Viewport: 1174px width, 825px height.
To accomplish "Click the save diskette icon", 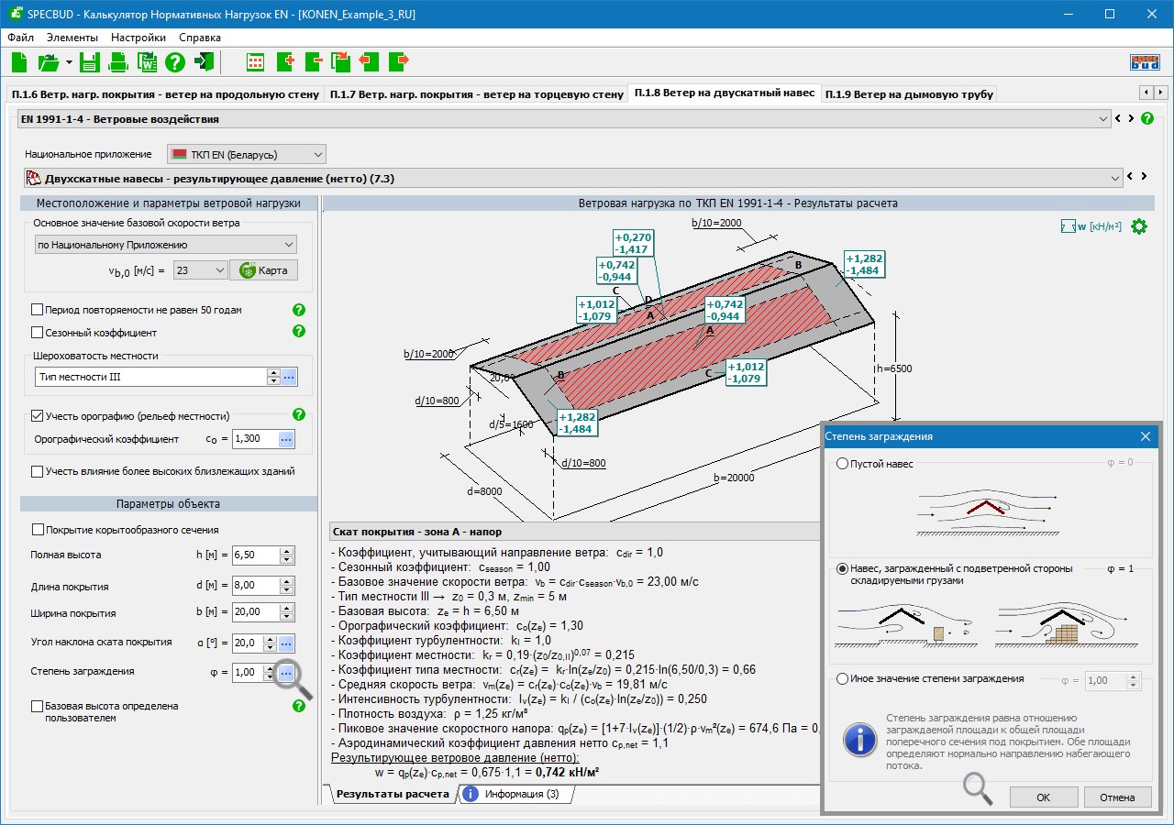I will 89,62.
